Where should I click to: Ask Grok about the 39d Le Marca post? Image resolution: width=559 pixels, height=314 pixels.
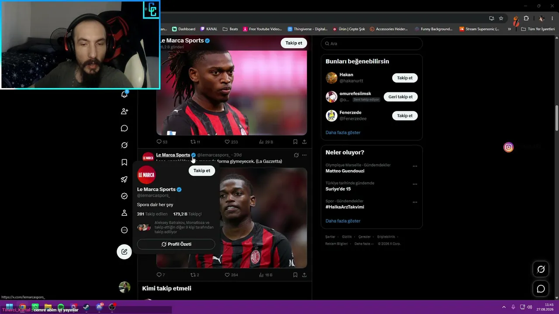[x=296, y=155]
